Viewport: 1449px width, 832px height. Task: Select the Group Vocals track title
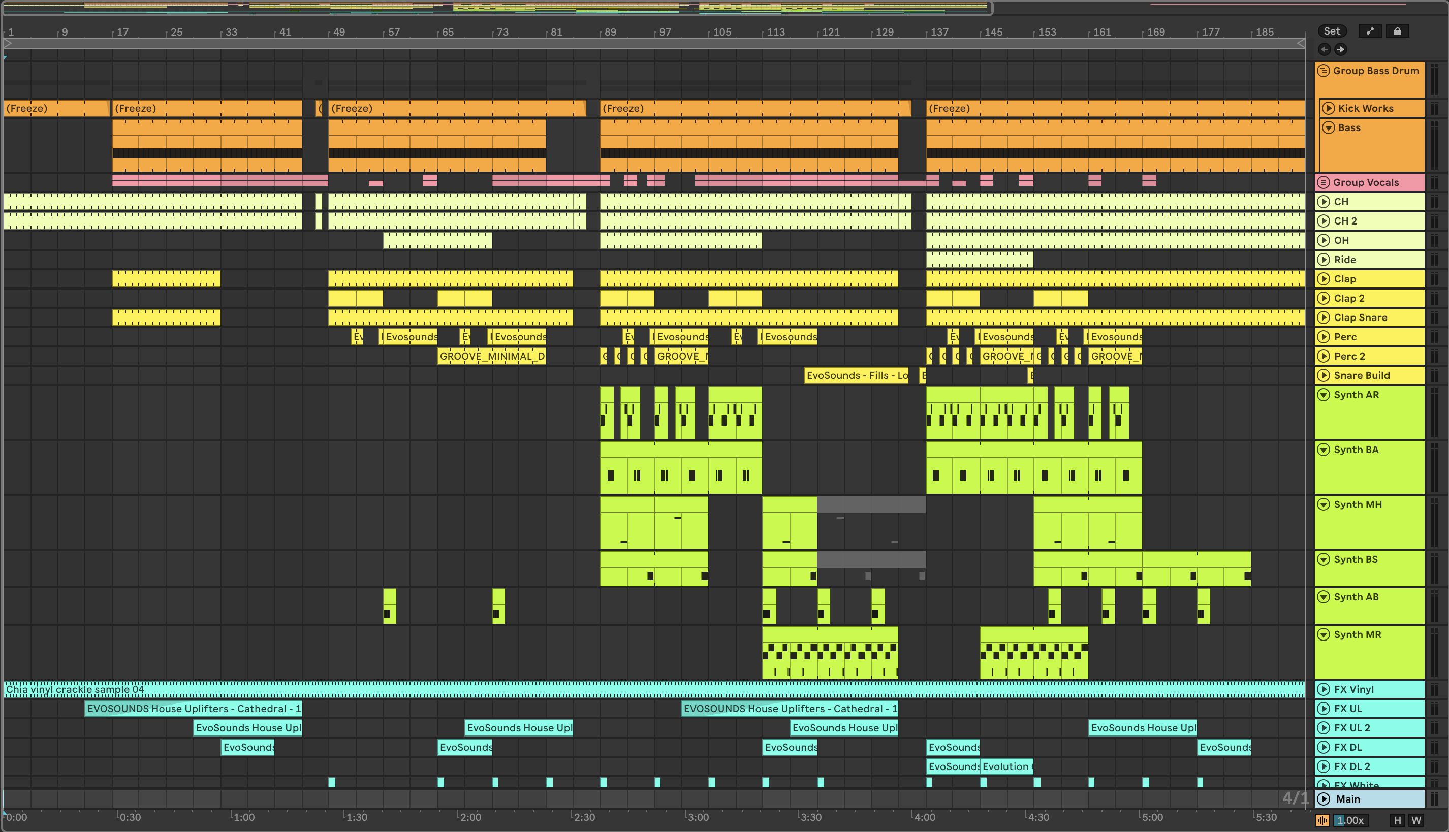pos(1366,182)
